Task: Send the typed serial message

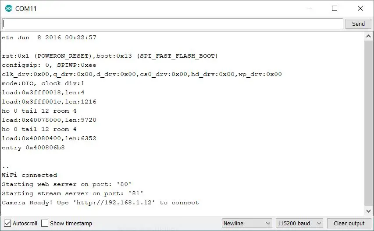Action: [358, 24]
